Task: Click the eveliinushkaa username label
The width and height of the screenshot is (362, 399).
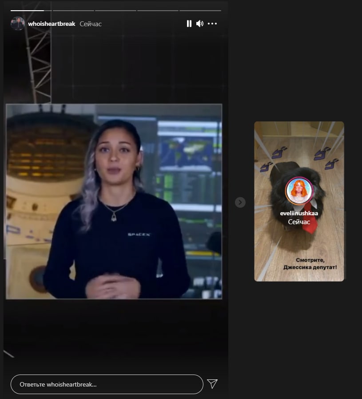Action: tap(299, 213)
